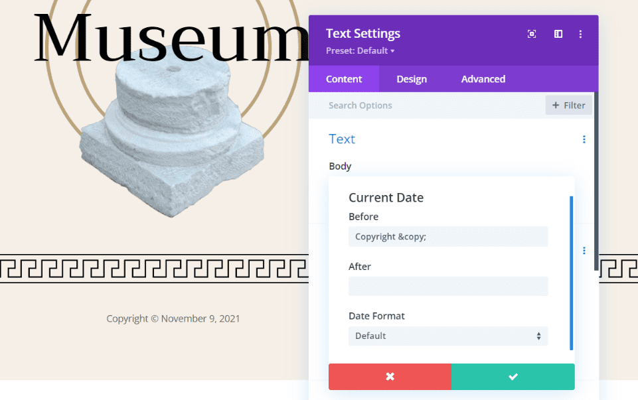Discard changes with the red X button

390,377
